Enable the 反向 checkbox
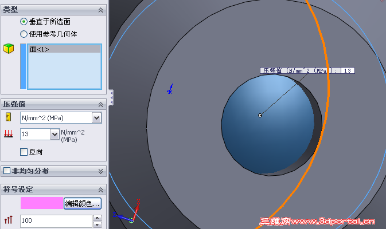 (24, 152)
